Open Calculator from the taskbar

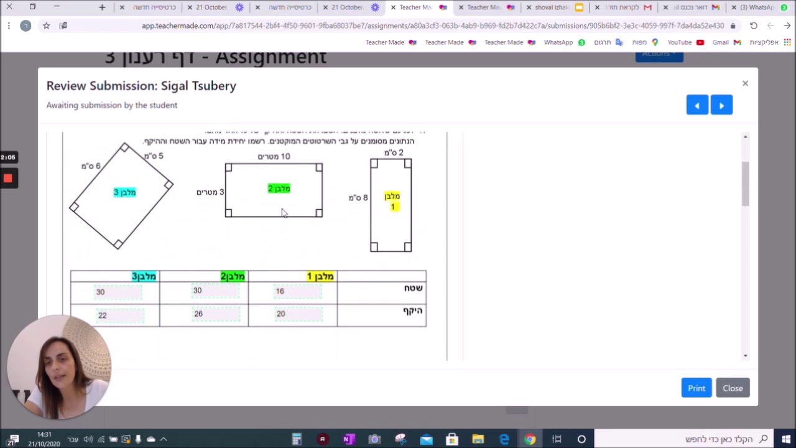tap(297, 439)
